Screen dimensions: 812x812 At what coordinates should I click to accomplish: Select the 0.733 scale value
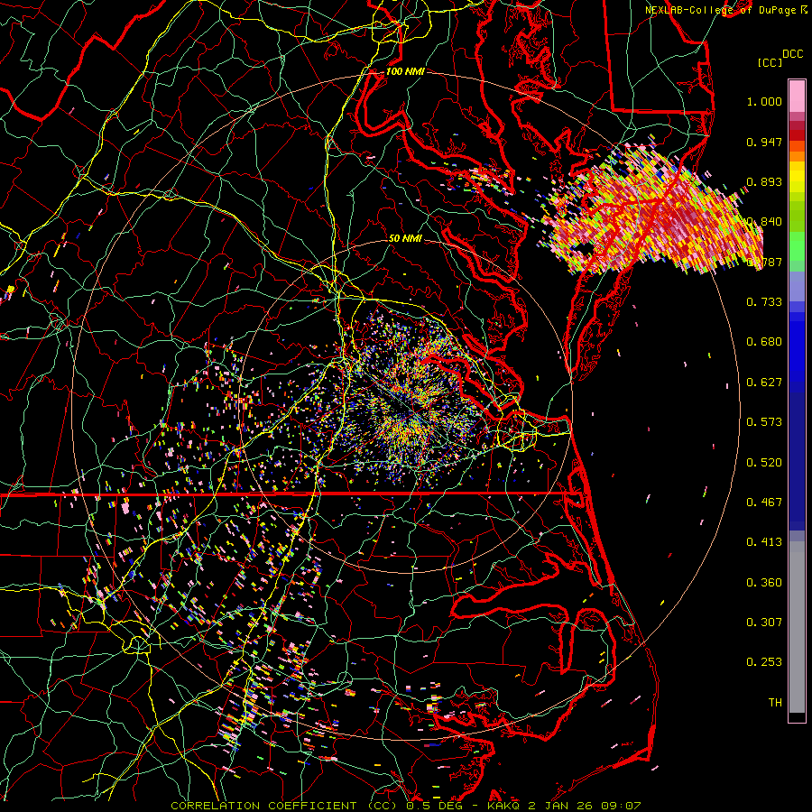tap(764, 302)
